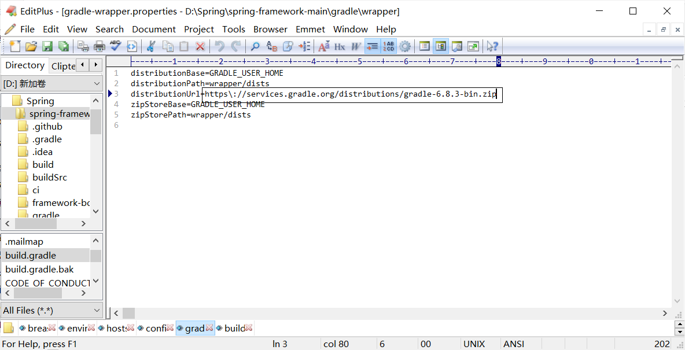
Task: Toggle full screen icon
Action: click(473, 46)
